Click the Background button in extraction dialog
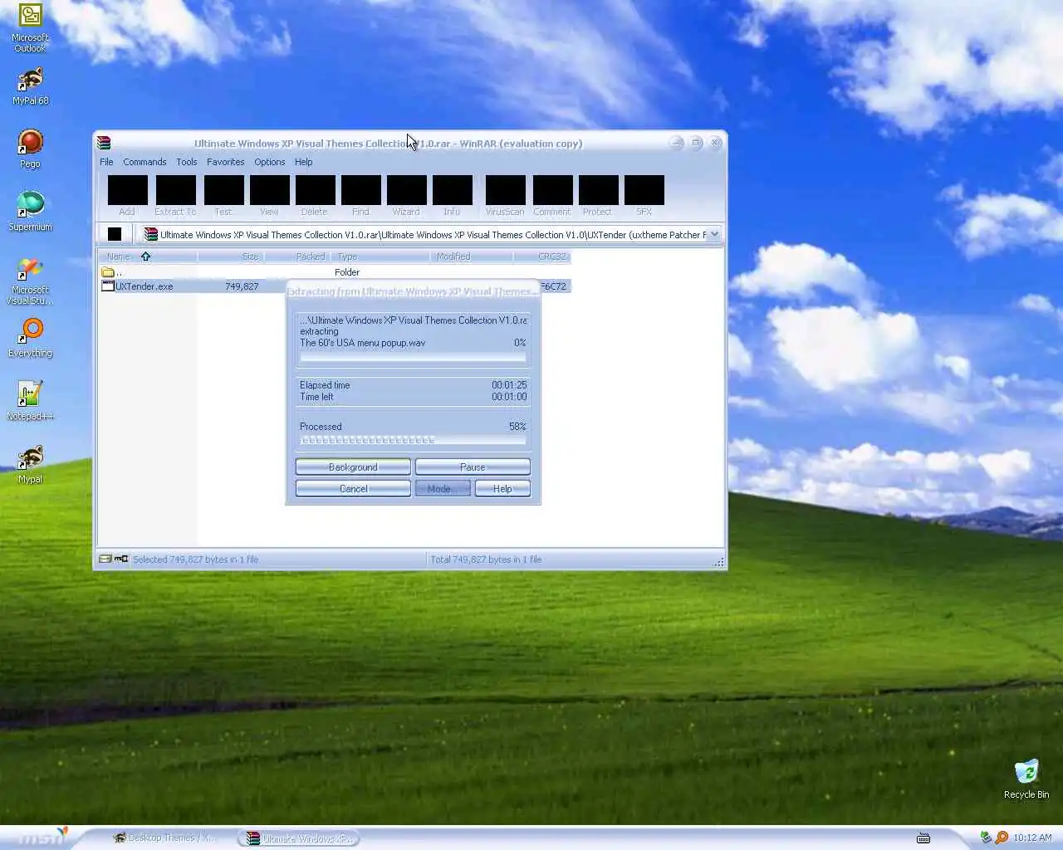The width and height of the screenshot is (1063, 850). coord(353,467)
